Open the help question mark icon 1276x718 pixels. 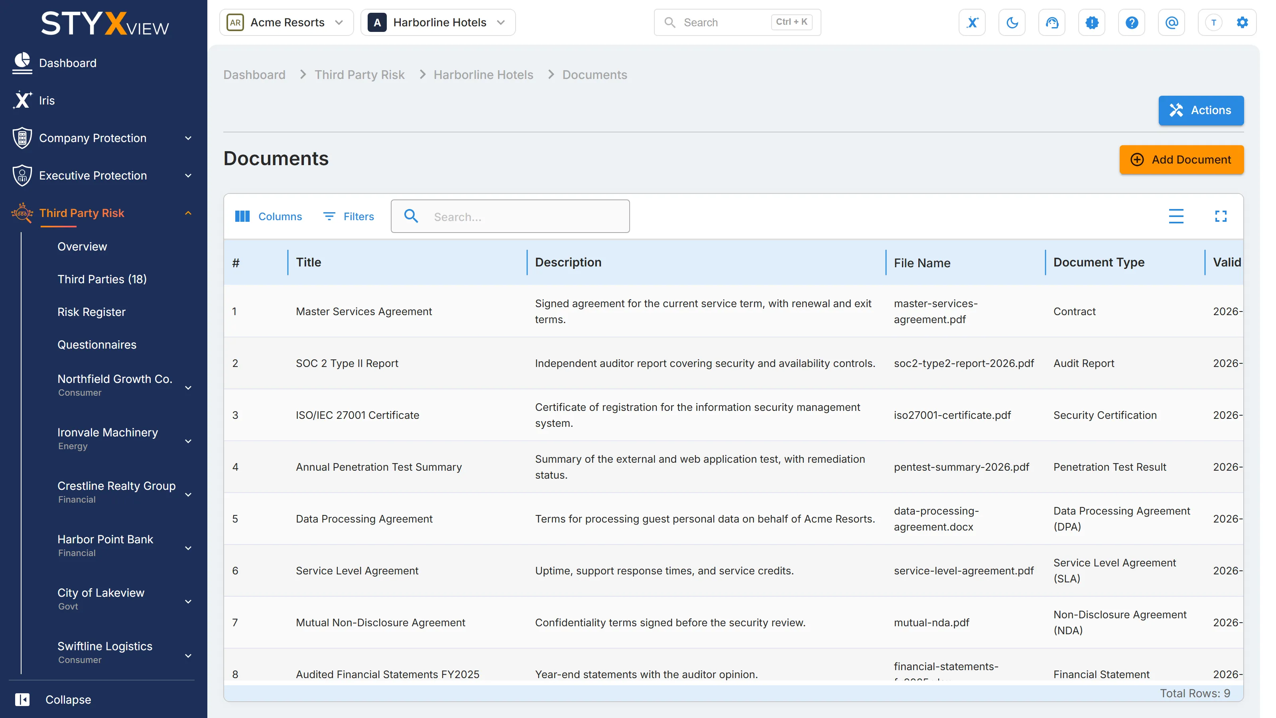coord(1131,22)
